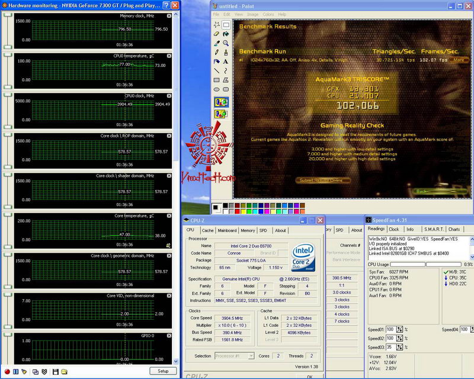
Task: Pick the Eraser tool in Paint
Action: tap(217, 34)
